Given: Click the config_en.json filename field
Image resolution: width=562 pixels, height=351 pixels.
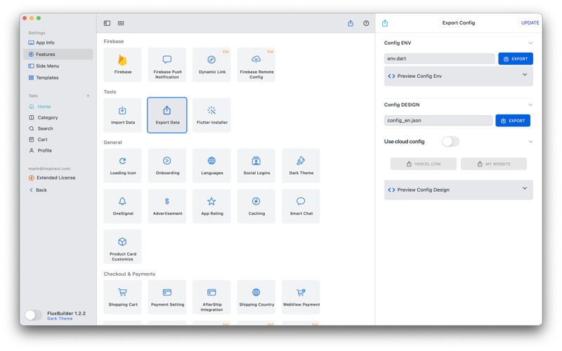Looking at the screenshot, I should pos(438,121).
